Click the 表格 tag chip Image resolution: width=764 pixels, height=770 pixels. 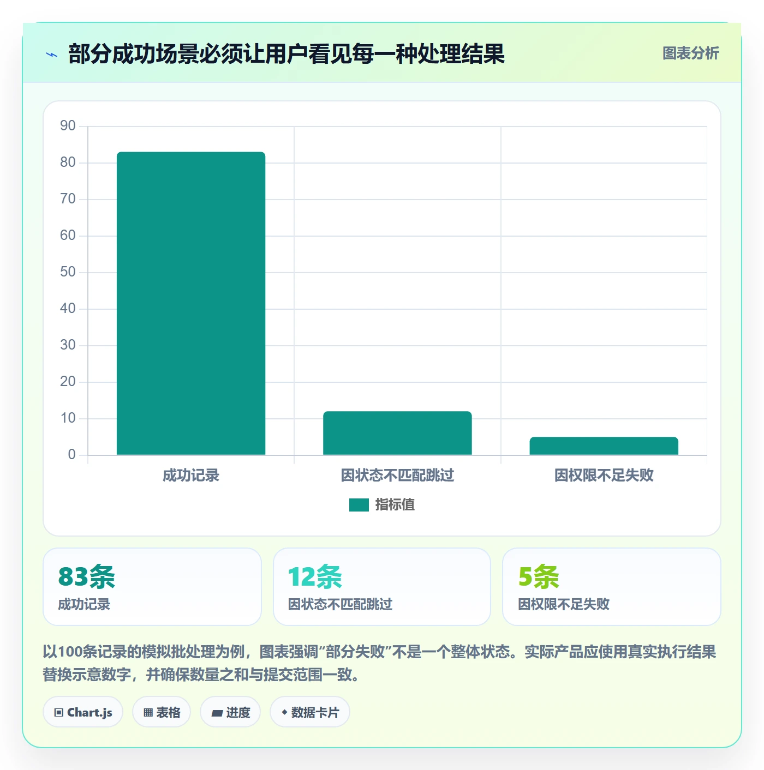point(162,712)
